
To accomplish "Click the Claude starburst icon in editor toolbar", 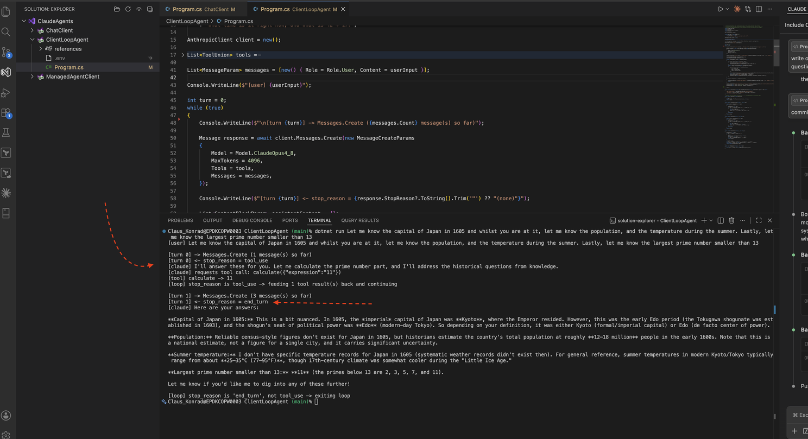I will coord(737,9).
